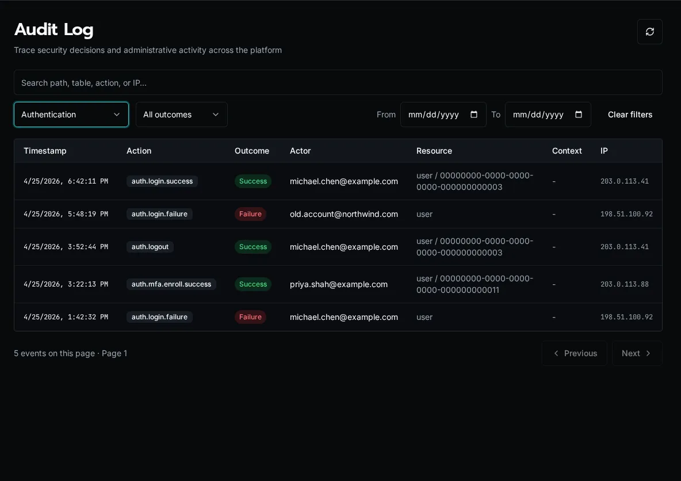Click the timestamp 4/25/2026, 1:42:32 PM
Viewport: 681px width, 481px height.
pos(66,317)
